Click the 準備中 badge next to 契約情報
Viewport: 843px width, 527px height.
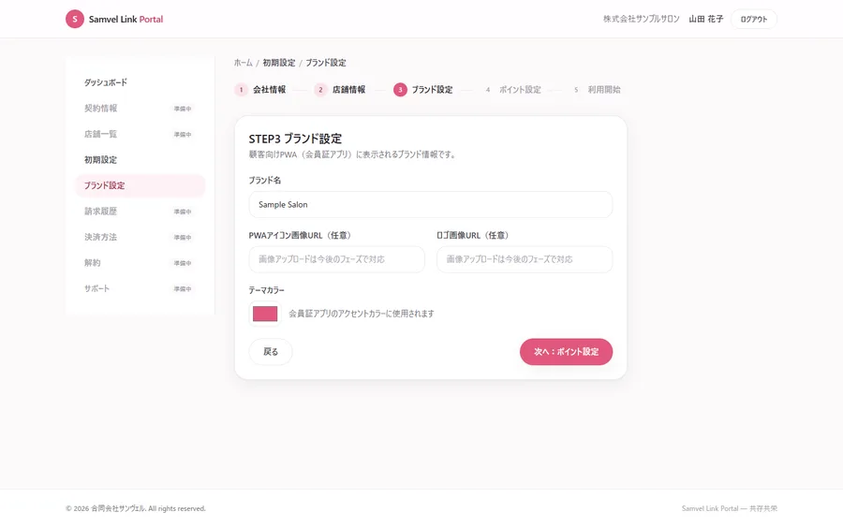point(183,109)
